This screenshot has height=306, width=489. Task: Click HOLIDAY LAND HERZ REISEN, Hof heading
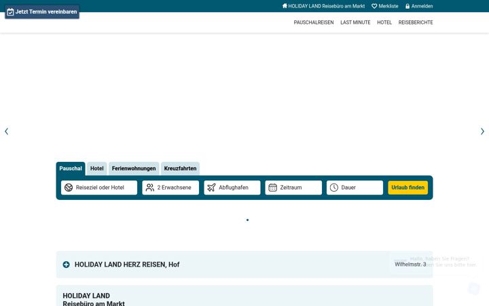127,265
